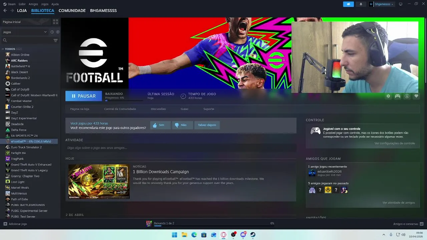The image size is (427, 240).
Task: Click the back navigation arrow
Action: click(x=5, y=10)
